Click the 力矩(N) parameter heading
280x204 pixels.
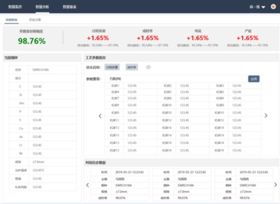click(115, 79)
